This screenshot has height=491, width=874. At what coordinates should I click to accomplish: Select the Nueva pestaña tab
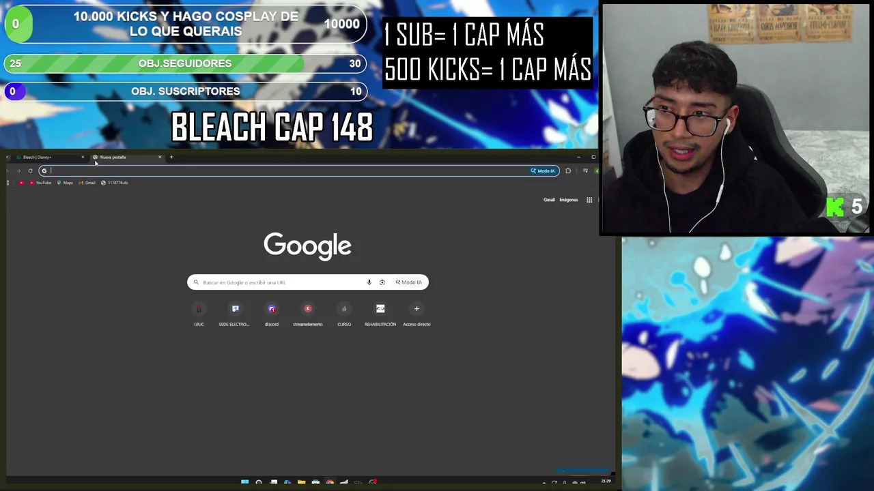(126, 158)
